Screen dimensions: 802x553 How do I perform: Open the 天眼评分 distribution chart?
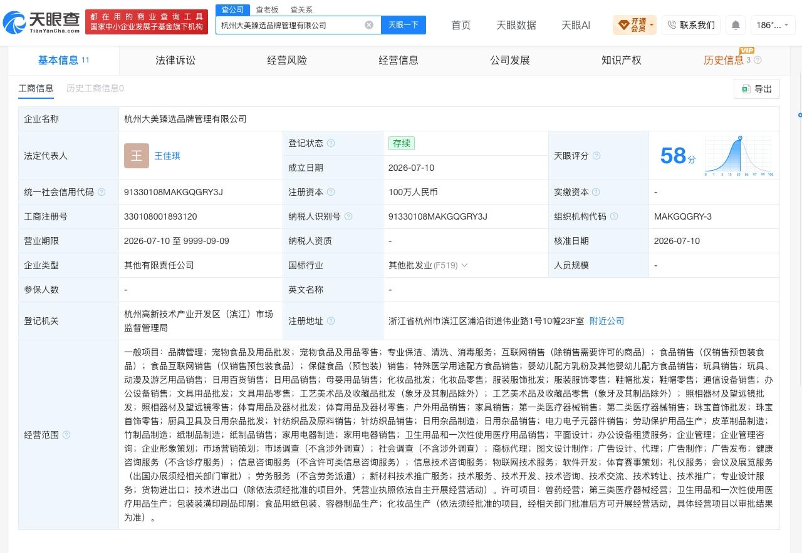(739, 156)
